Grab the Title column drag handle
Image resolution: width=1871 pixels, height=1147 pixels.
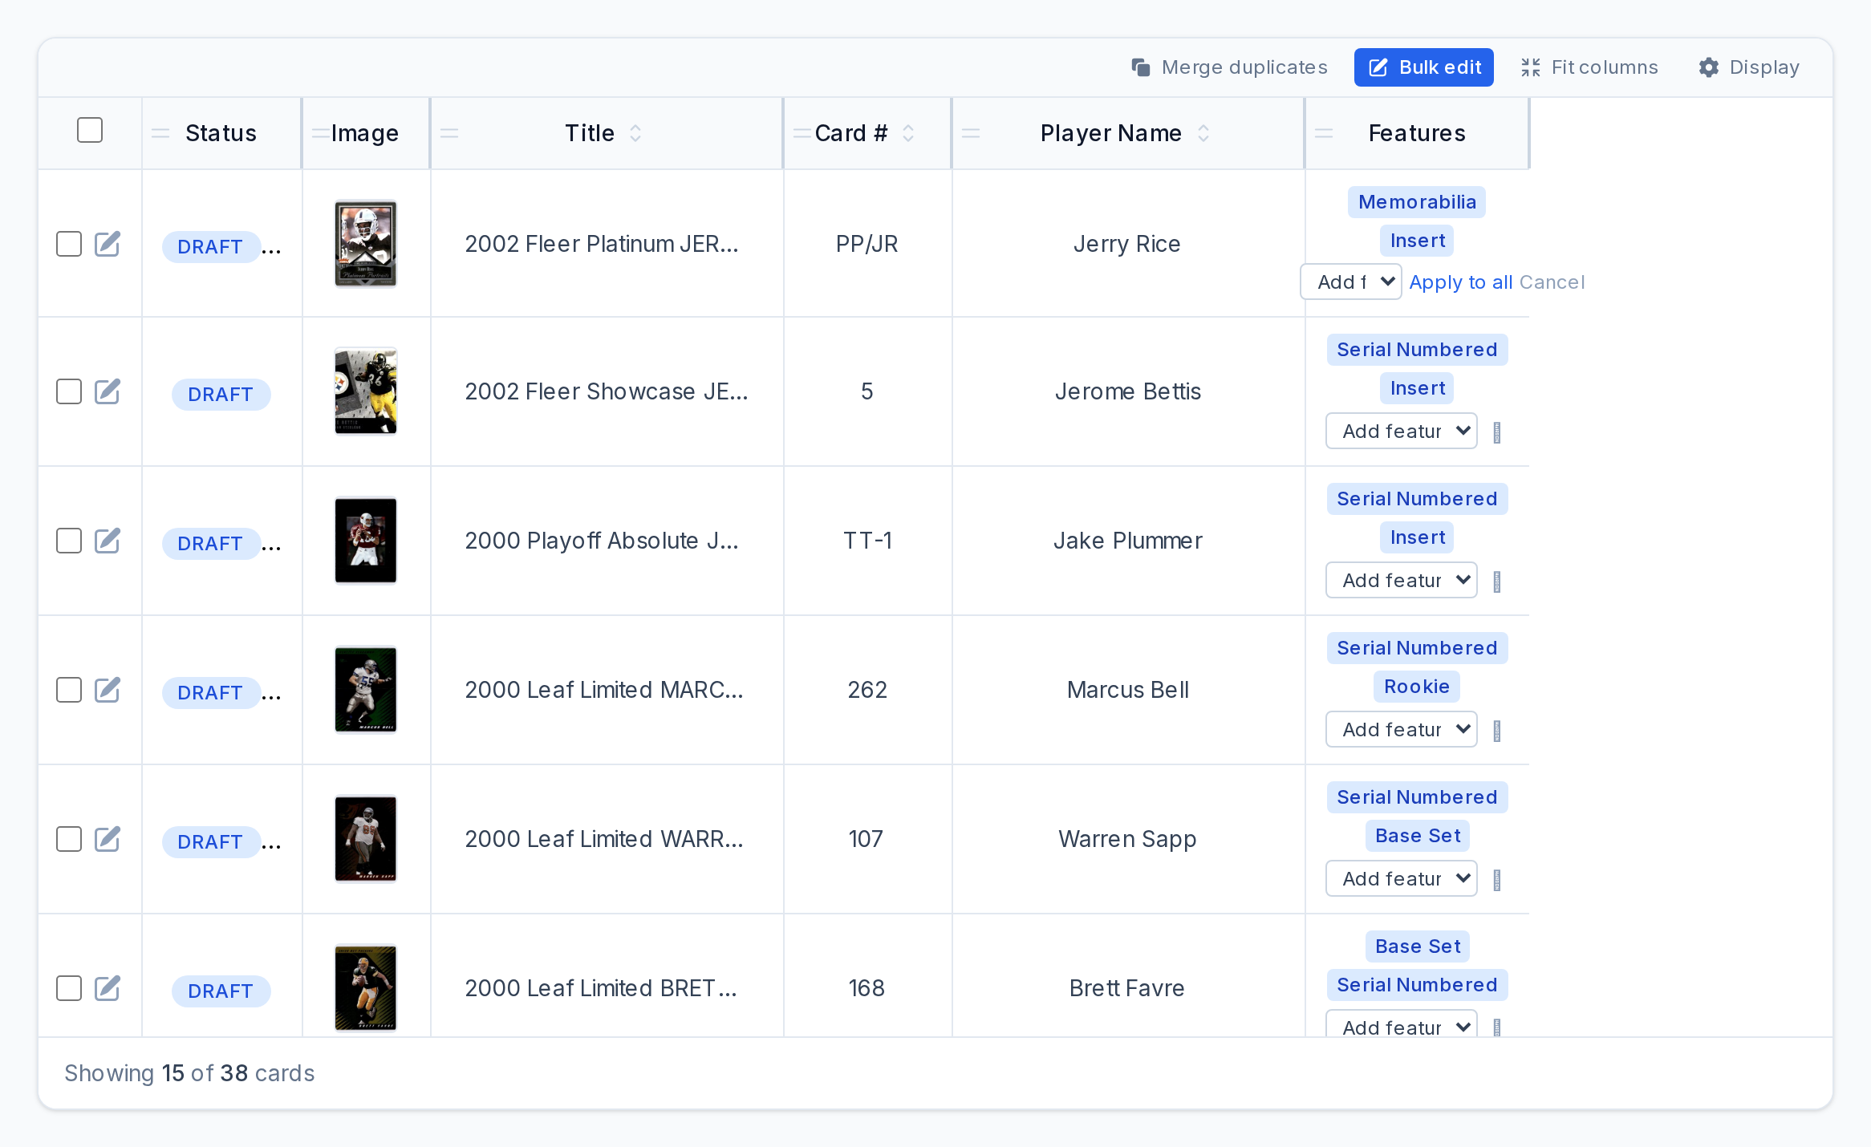pos(449,133)
